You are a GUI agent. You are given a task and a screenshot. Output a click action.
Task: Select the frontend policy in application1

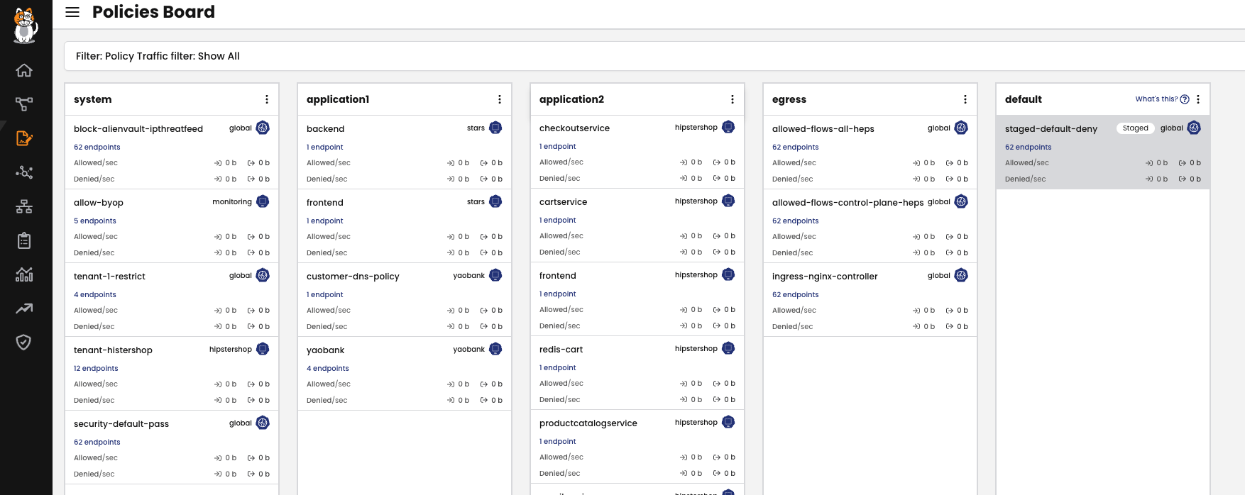(325, 203)
